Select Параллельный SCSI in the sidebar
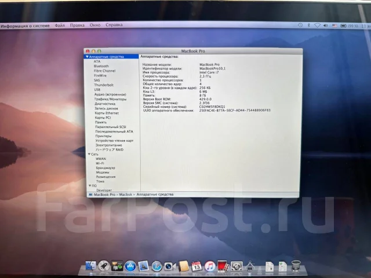Screen dimensions: 371x278 (111, 127)
